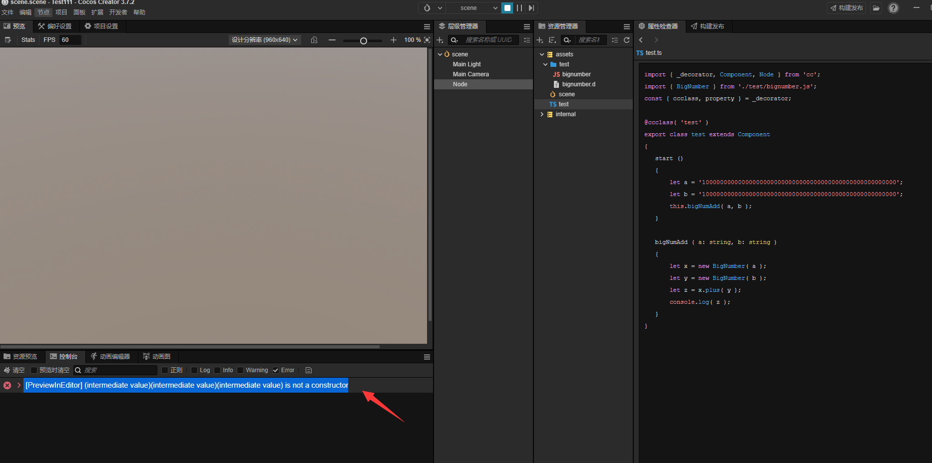Switch to the 资源管理器 tab

558,26
